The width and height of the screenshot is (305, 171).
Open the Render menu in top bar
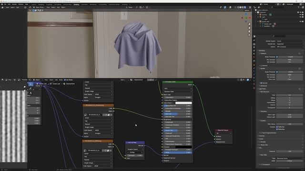14,4
